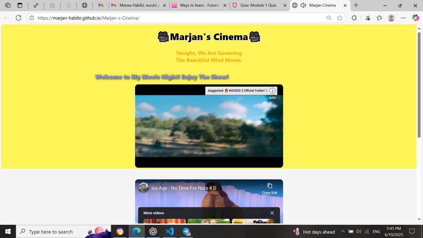The width and height of the screenshot is (423, 238).
Task: Close the More videos panel
Action: (272, 213)
